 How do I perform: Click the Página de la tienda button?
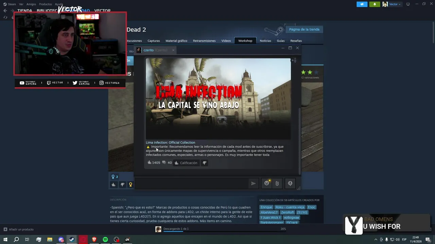tap(304, 29)
